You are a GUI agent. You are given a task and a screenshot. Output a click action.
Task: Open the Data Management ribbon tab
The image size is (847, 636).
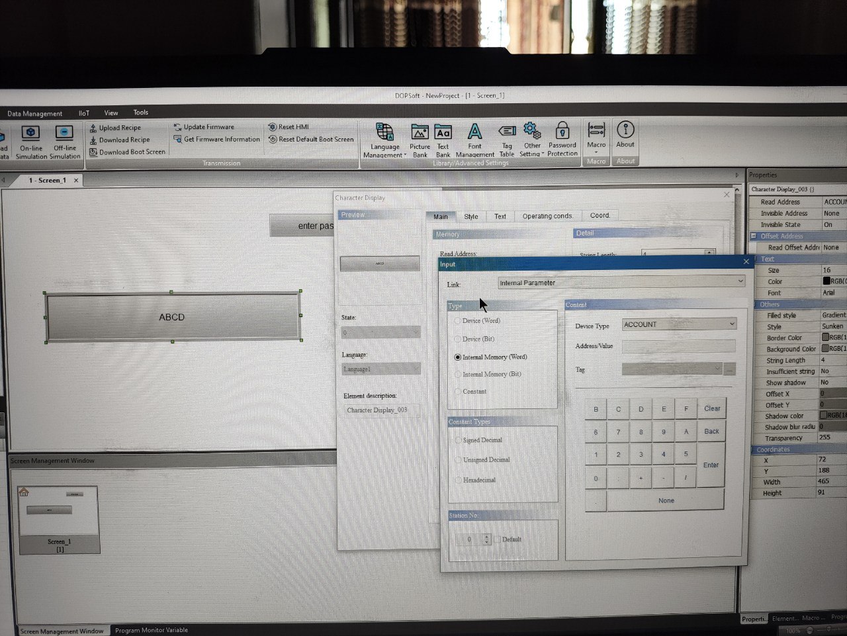pyautogui.click(x=34, y=114)
